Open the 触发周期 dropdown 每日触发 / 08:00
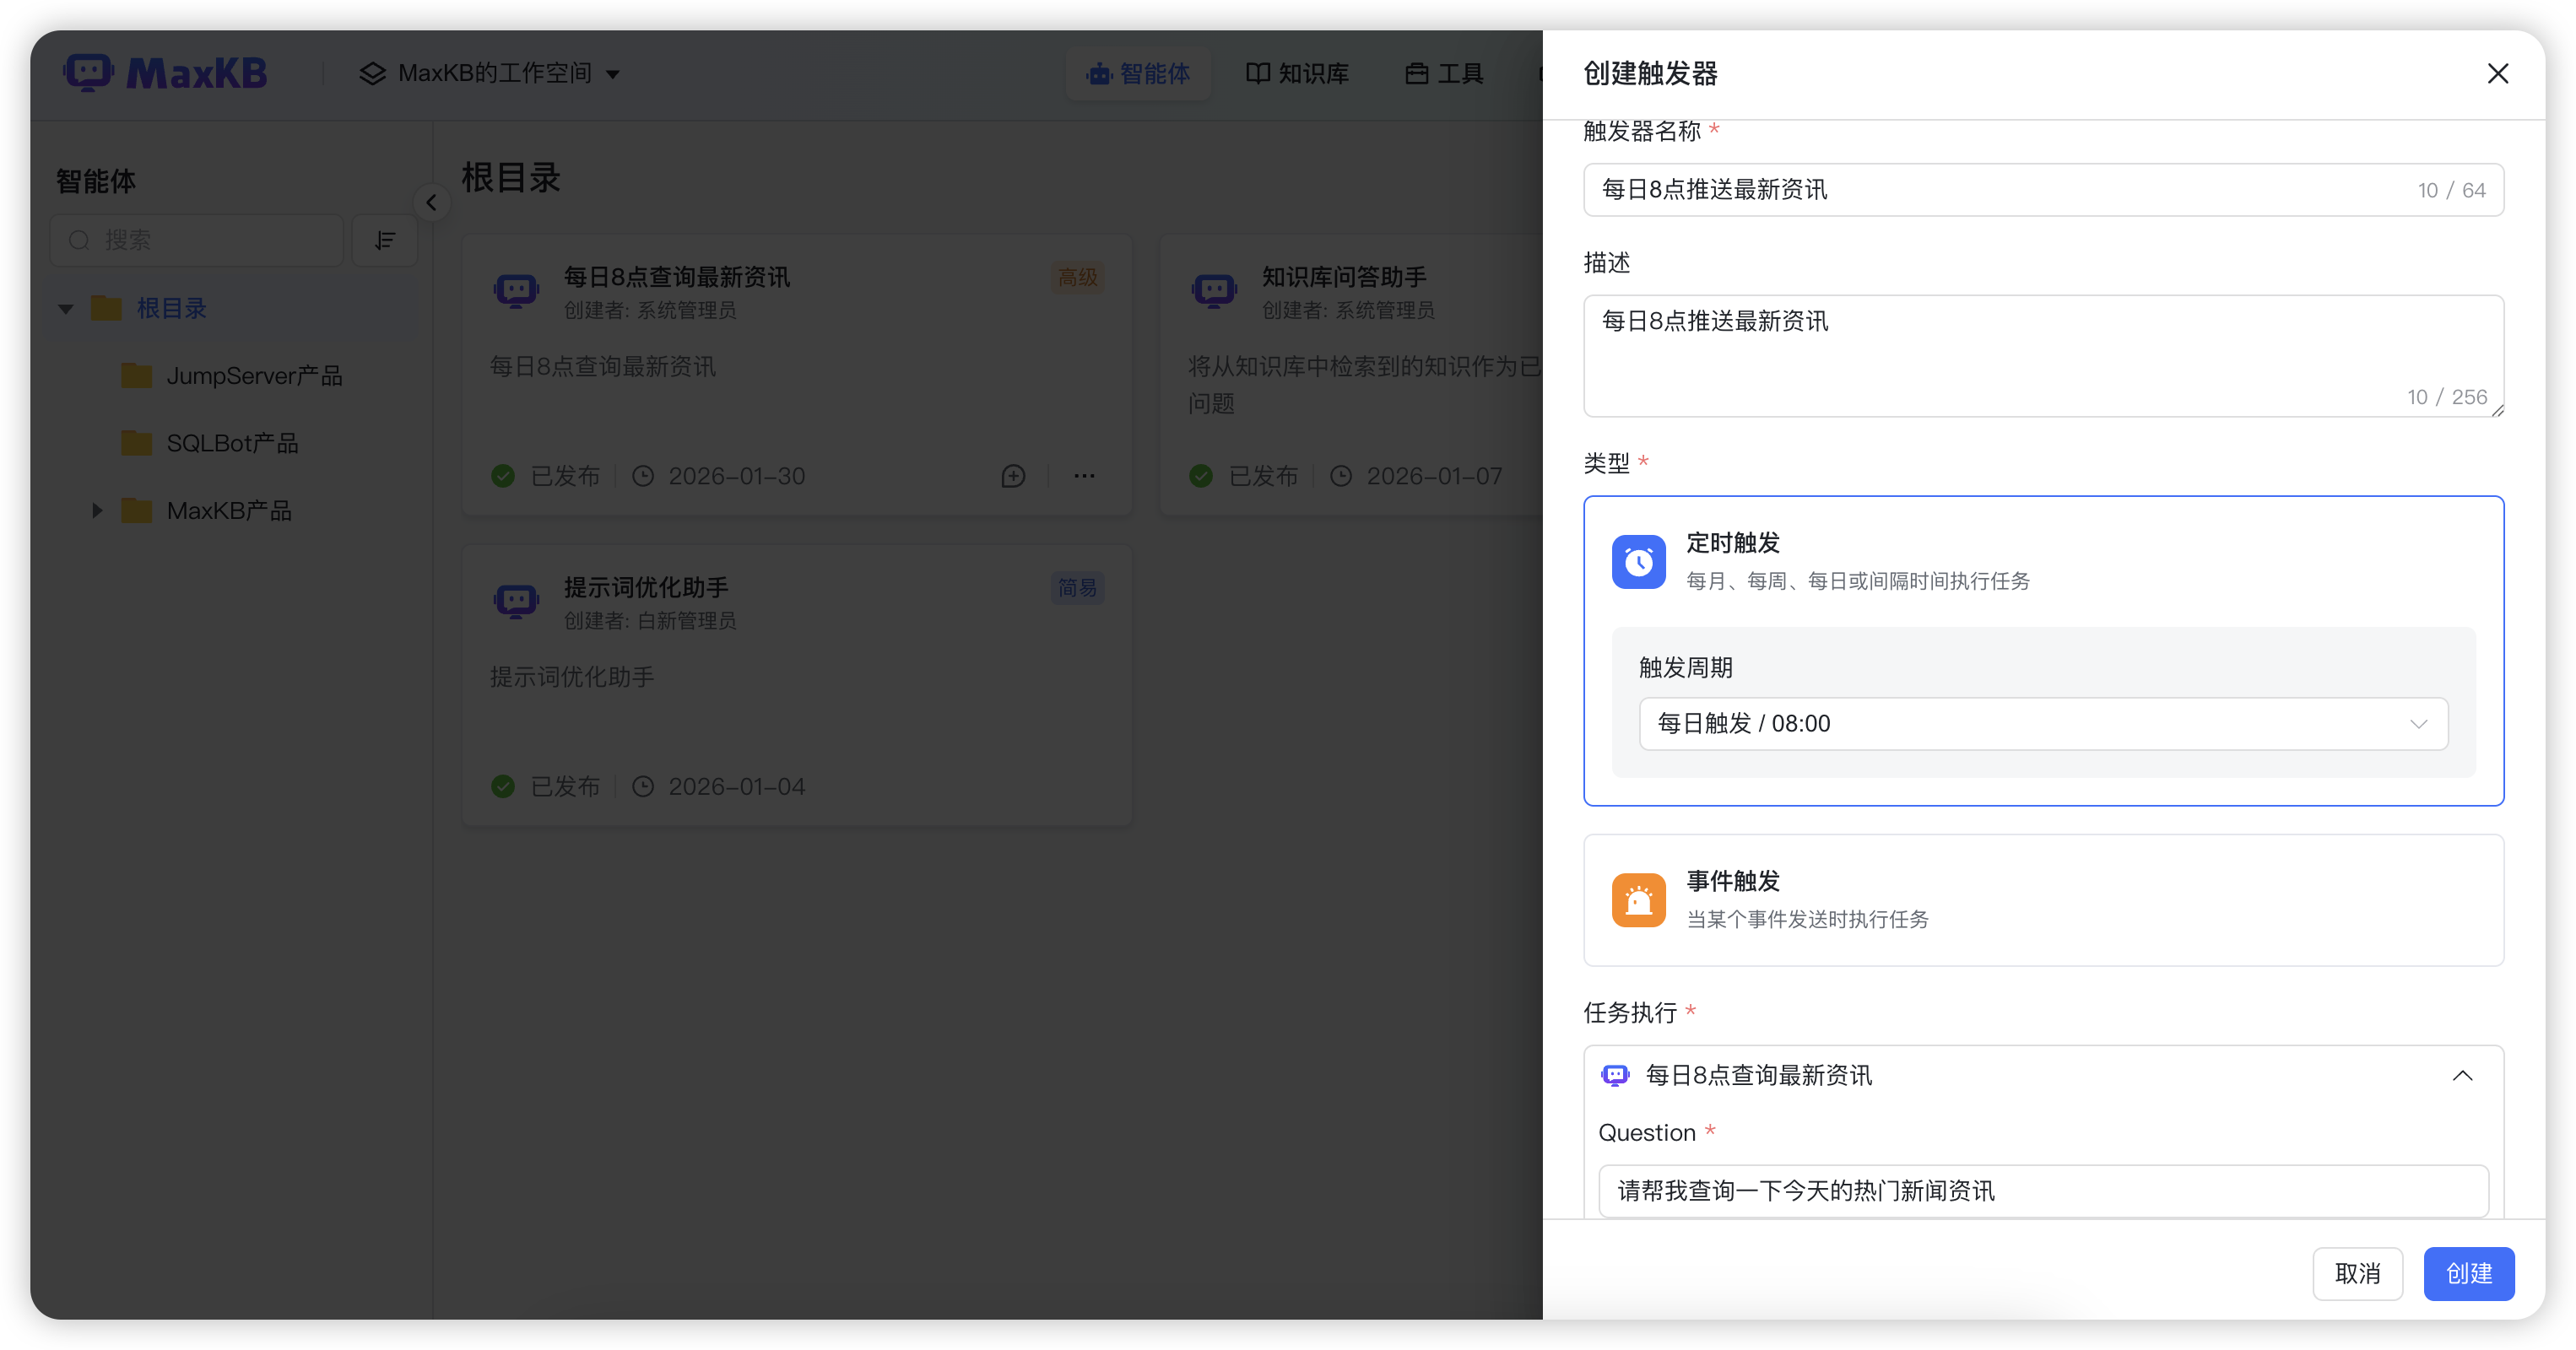This screenshot has width=2576, height=1350. pyautogui.click(x=2042, y=723)
